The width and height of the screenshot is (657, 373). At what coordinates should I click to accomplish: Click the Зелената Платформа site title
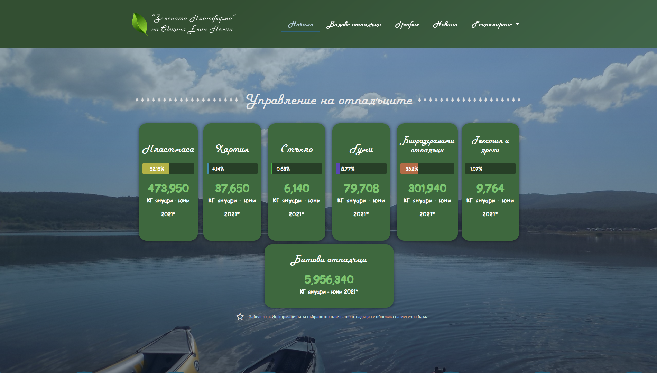click(193, 23)
